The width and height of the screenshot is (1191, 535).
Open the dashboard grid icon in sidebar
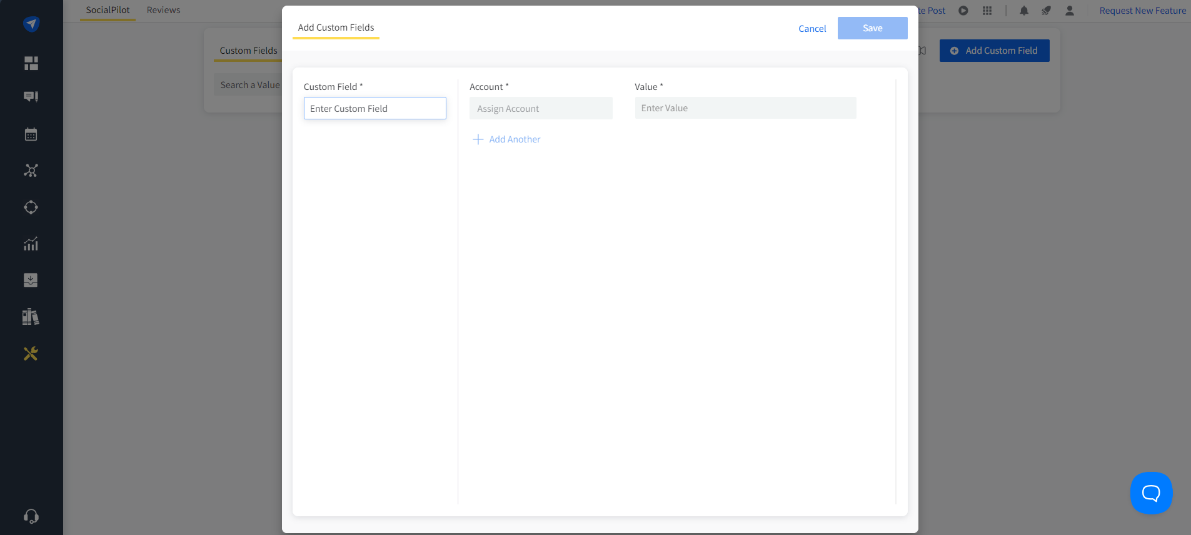pos(31,63)
